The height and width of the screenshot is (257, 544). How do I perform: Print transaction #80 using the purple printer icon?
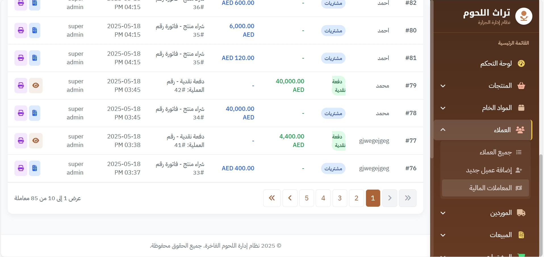[x=21, y=30]
